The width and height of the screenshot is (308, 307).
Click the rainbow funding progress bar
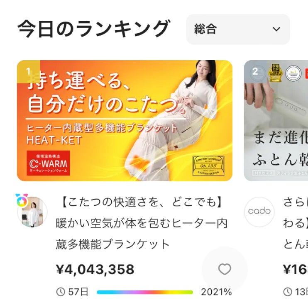click(x=145, y=292)
